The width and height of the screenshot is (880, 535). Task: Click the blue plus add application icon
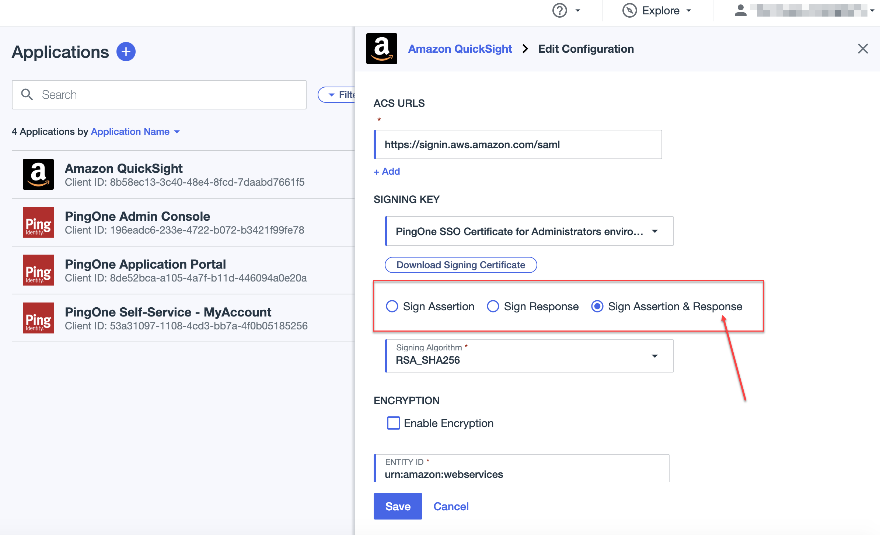[x=126, y=52]
